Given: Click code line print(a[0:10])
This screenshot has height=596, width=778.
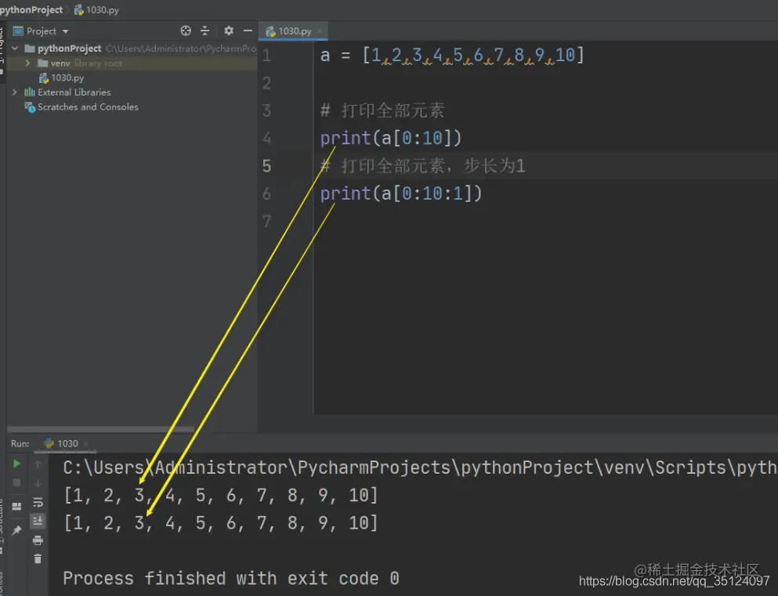Looking at the screenshot, I should [390, 138].
